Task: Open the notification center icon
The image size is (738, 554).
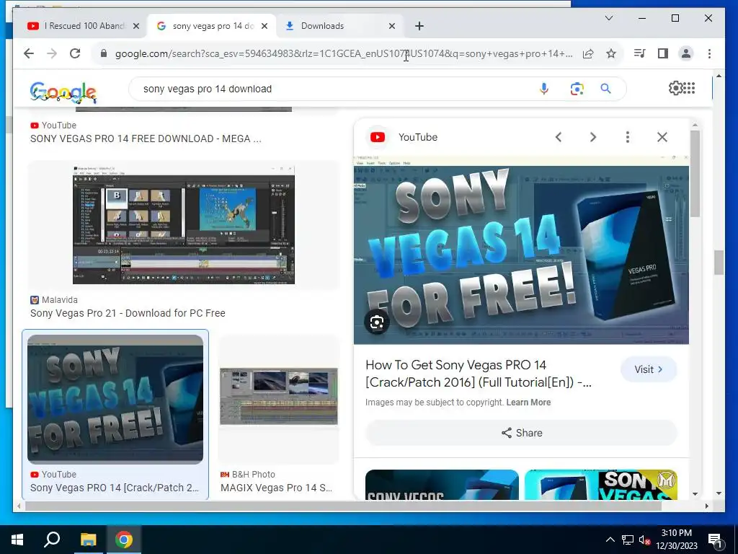Action: point(715,540)
